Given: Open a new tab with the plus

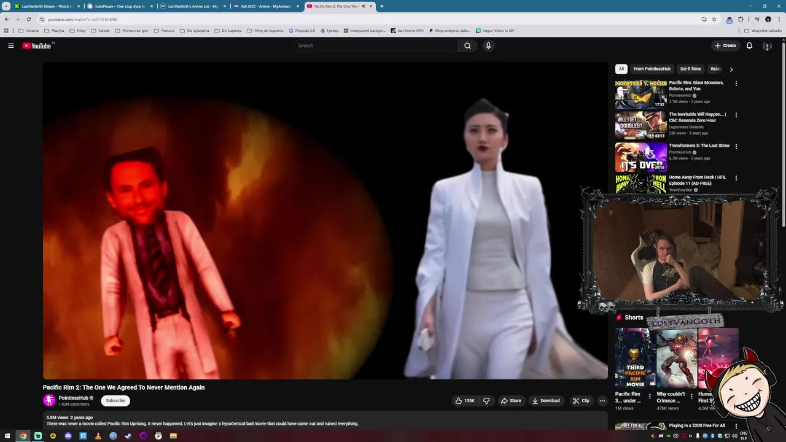Looking at the screenshot, I should pyautogui.click(x=382, y=6).
